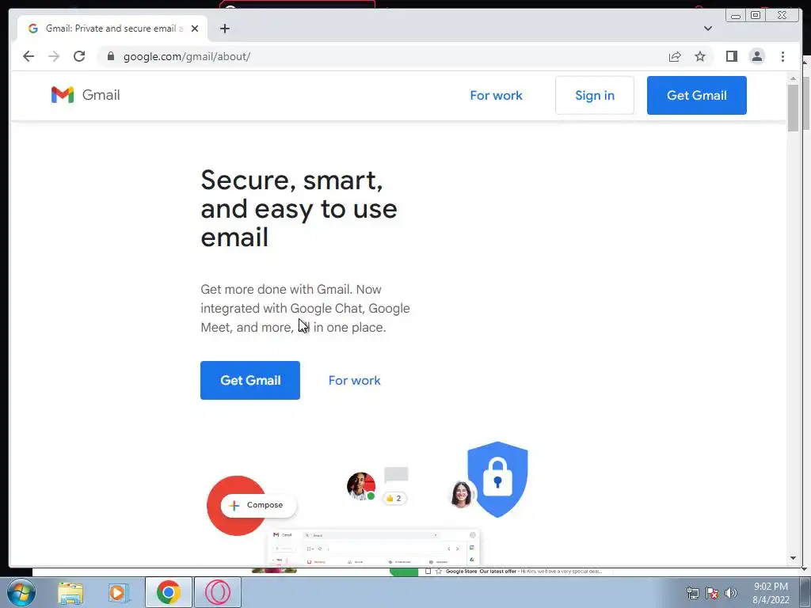Open For work link in header
This screenshot has width=811, height=608.
[496, 96]
